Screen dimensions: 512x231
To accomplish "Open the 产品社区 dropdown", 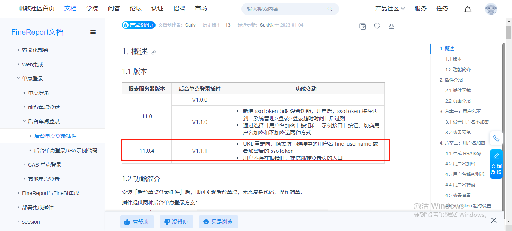I will coord(390,9).
